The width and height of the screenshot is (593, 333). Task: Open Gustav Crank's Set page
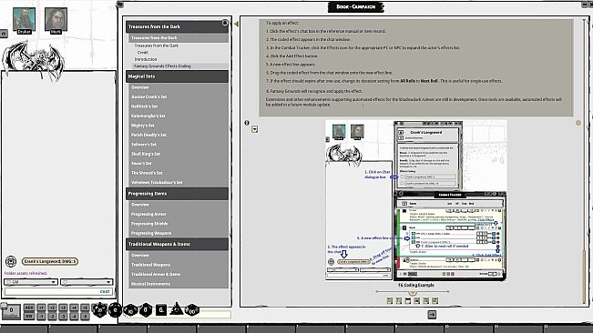click(x=149, y=96)
